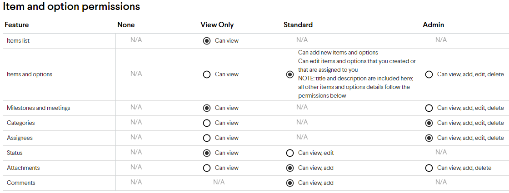
Task: Select Can view, add for Attachments
Action: pos(290,168)
